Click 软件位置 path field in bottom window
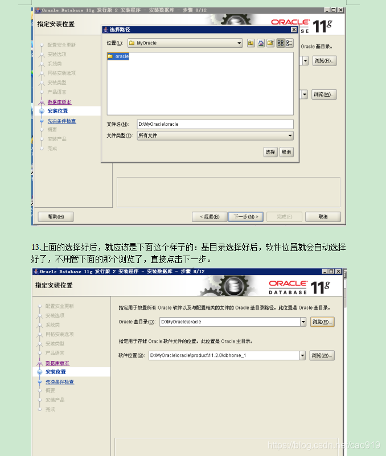 click(224, 355)
